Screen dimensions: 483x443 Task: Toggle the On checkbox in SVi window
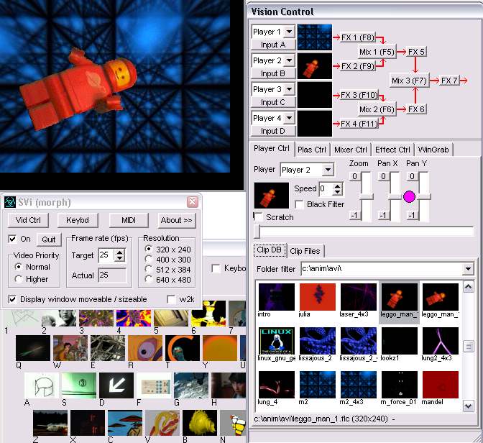(12, 239)
